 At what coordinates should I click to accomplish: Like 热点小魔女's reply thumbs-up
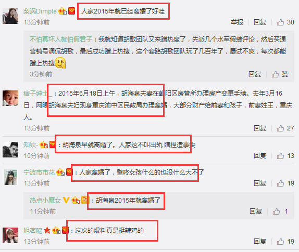point(276,211)
